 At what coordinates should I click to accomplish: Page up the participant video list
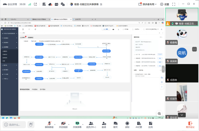182,12
